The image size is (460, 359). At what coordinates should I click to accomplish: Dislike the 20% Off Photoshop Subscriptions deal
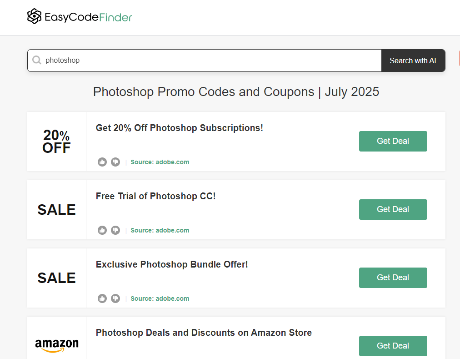point(115,162)
